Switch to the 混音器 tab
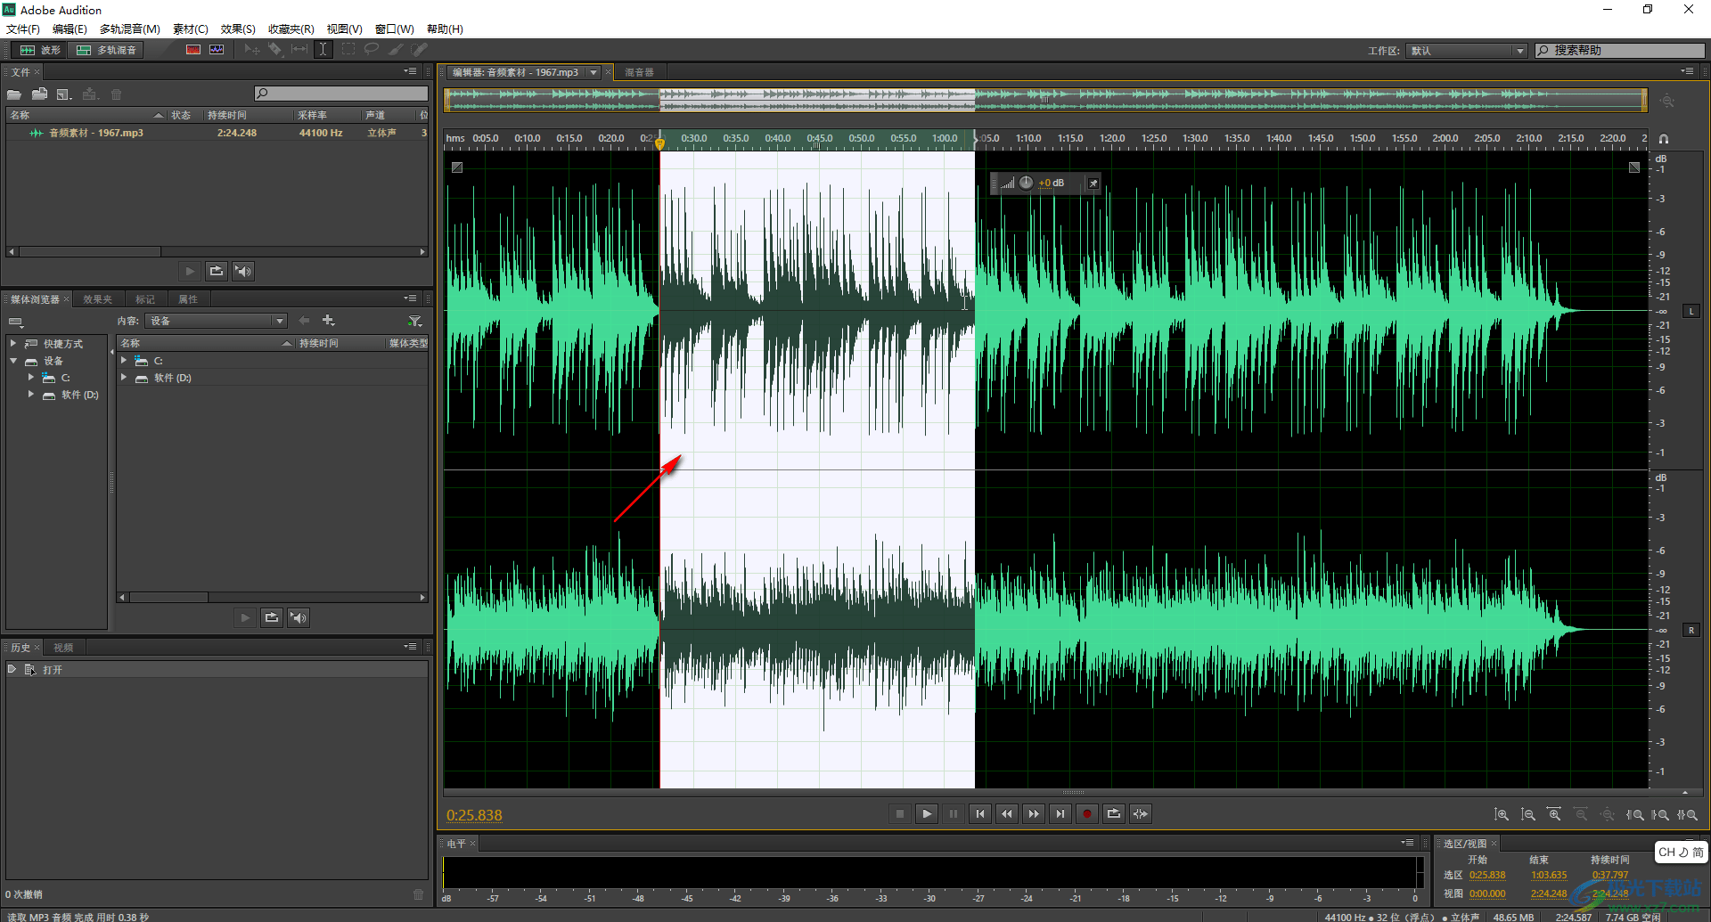Screen dimensions: 1711x922 pos(639,72)
